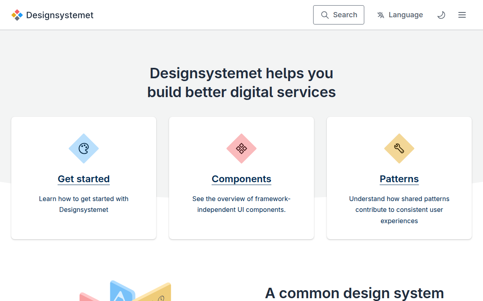Open the Components link

click(242, 179)
